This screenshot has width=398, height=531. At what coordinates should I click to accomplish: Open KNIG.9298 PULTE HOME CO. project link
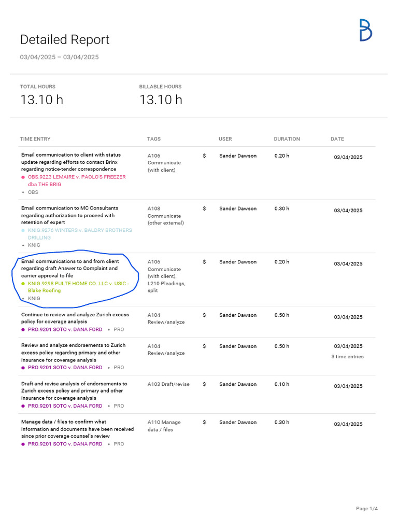78,284
